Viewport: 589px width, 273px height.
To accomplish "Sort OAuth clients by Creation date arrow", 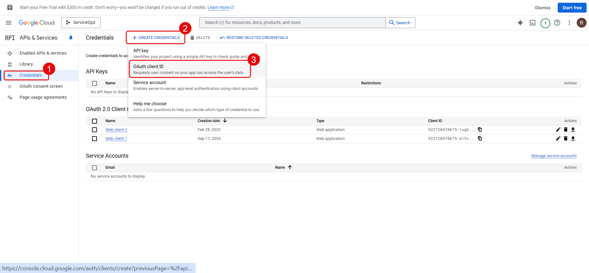I will tap(225, 121).
